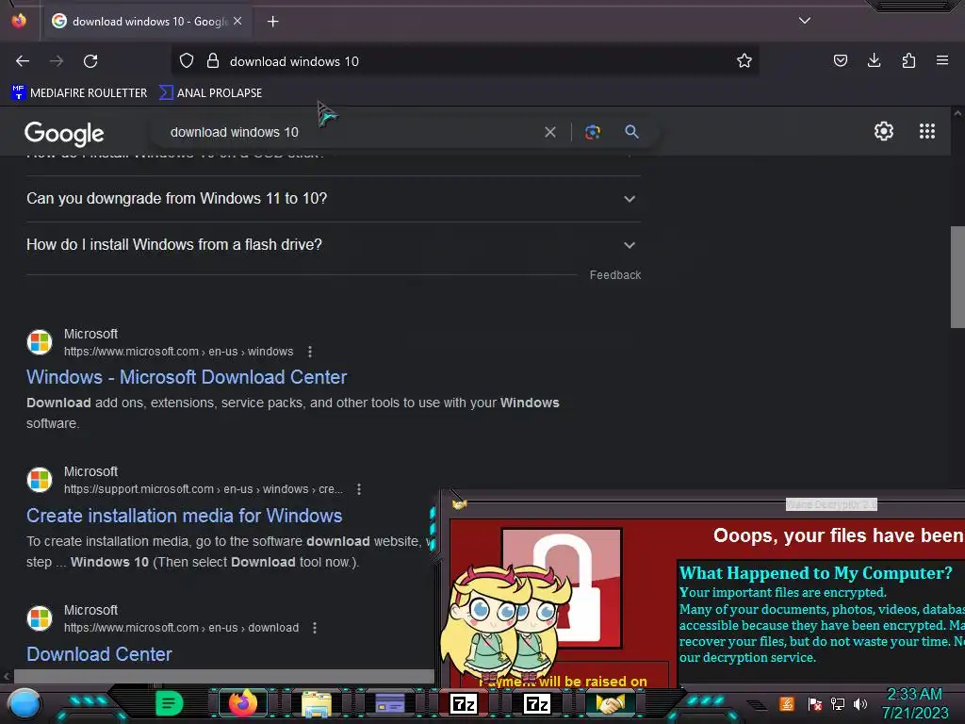The width and height of the screenshot is (965, 724).
Task: Open options for microsoft.com en-us windows result
Action: pyautogui.click(x=310, y=352)
